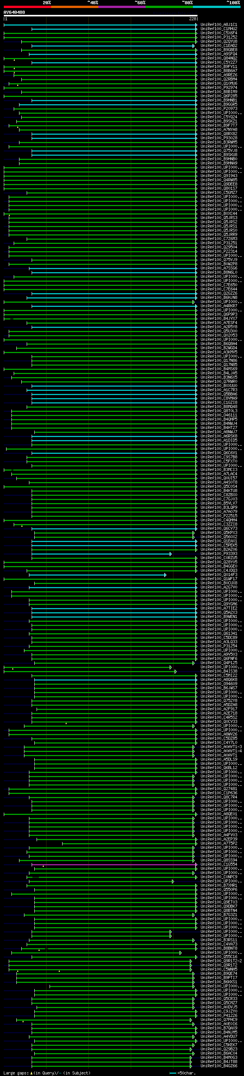Select label UniRef100_C5PEK5
The width and height of the screenshot is (244, 1076).
click(x=218, y=545)
